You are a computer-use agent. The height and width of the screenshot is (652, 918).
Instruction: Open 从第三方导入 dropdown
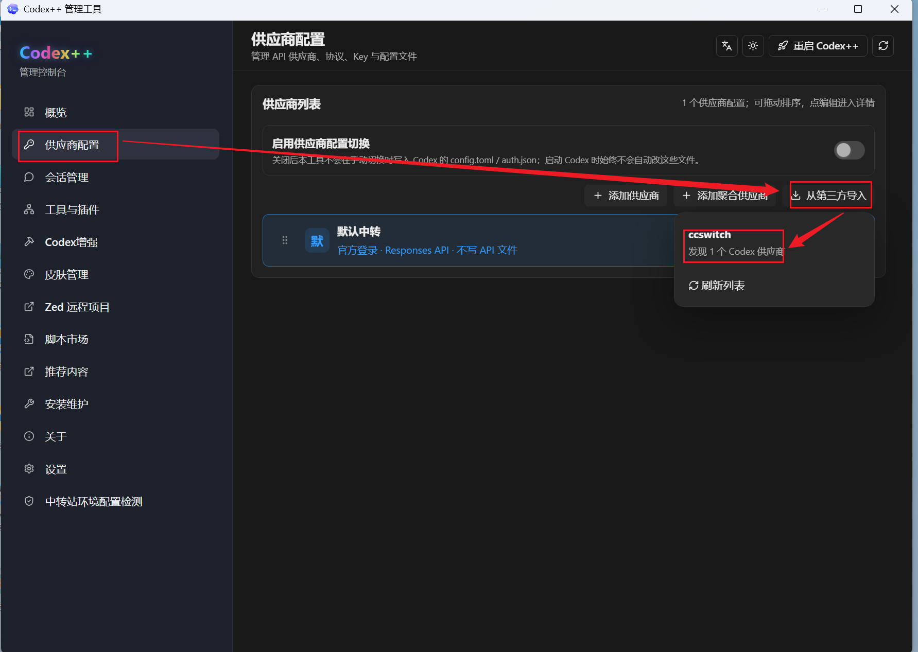click(x=828, y=196)
